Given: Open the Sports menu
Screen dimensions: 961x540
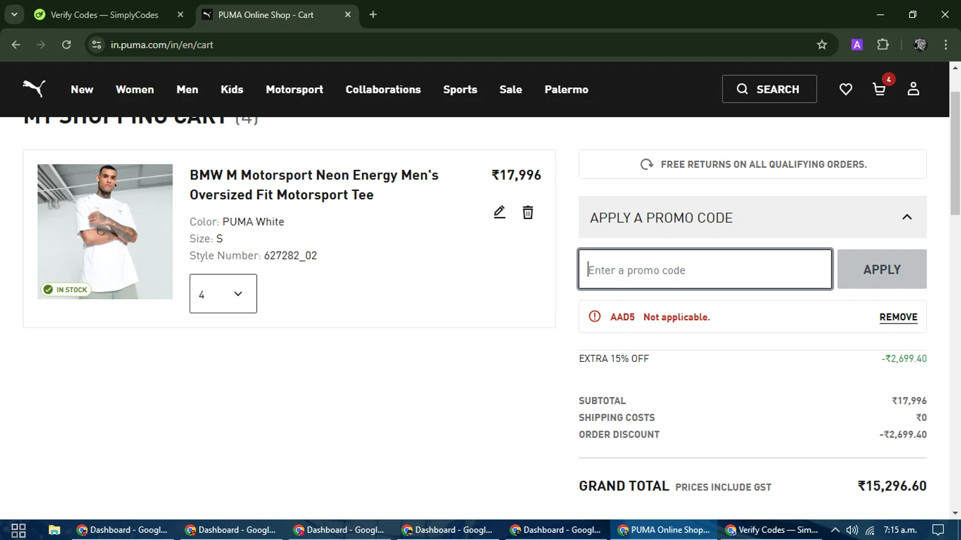Looking at the screenshot, I should (x=460, y=89).
